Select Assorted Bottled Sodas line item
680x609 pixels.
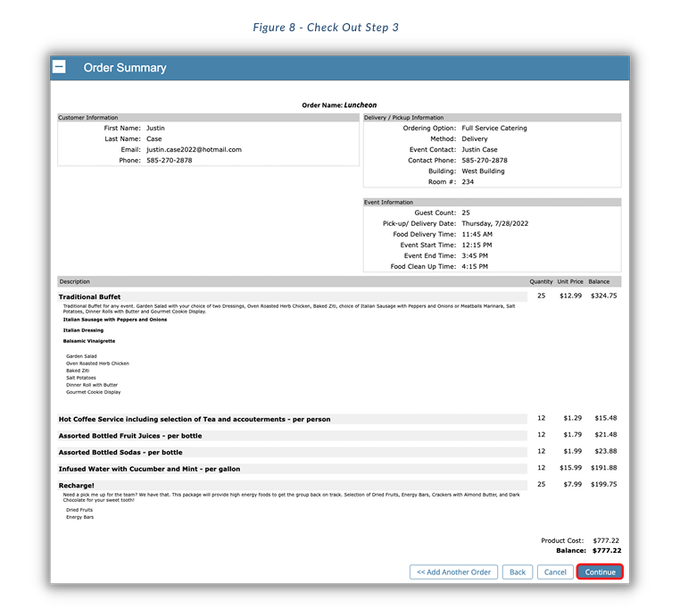tap(293, 452)
